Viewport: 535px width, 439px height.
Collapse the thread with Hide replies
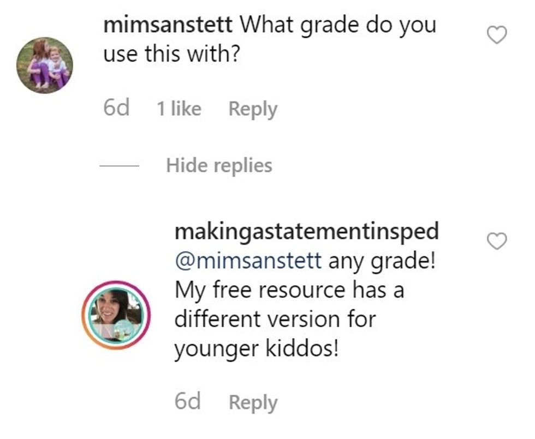pos(219,165)
